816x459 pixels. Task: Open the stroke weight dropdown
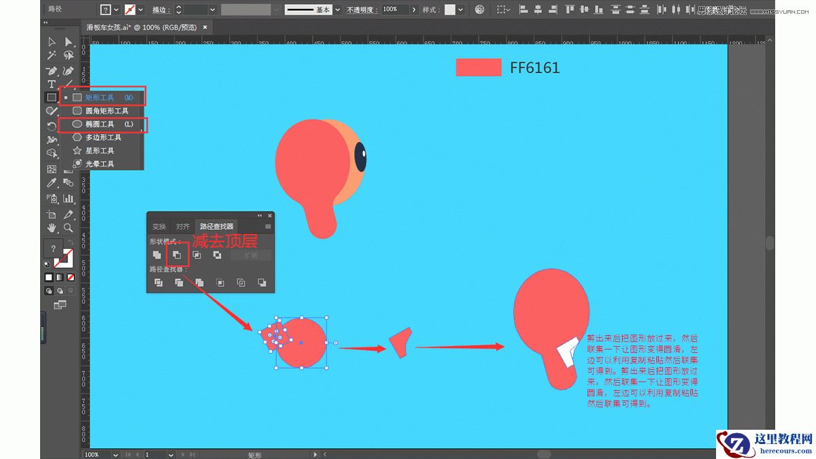[x=212, y=10]
